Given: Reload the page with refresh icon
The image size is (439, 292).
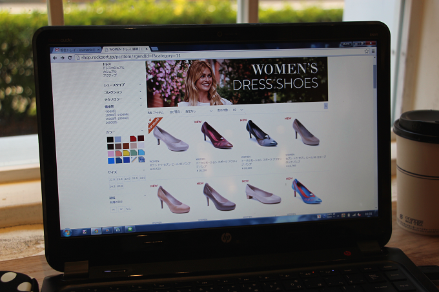Looking at the screenshot, I should pyautogui.click(x=69, y=58).
